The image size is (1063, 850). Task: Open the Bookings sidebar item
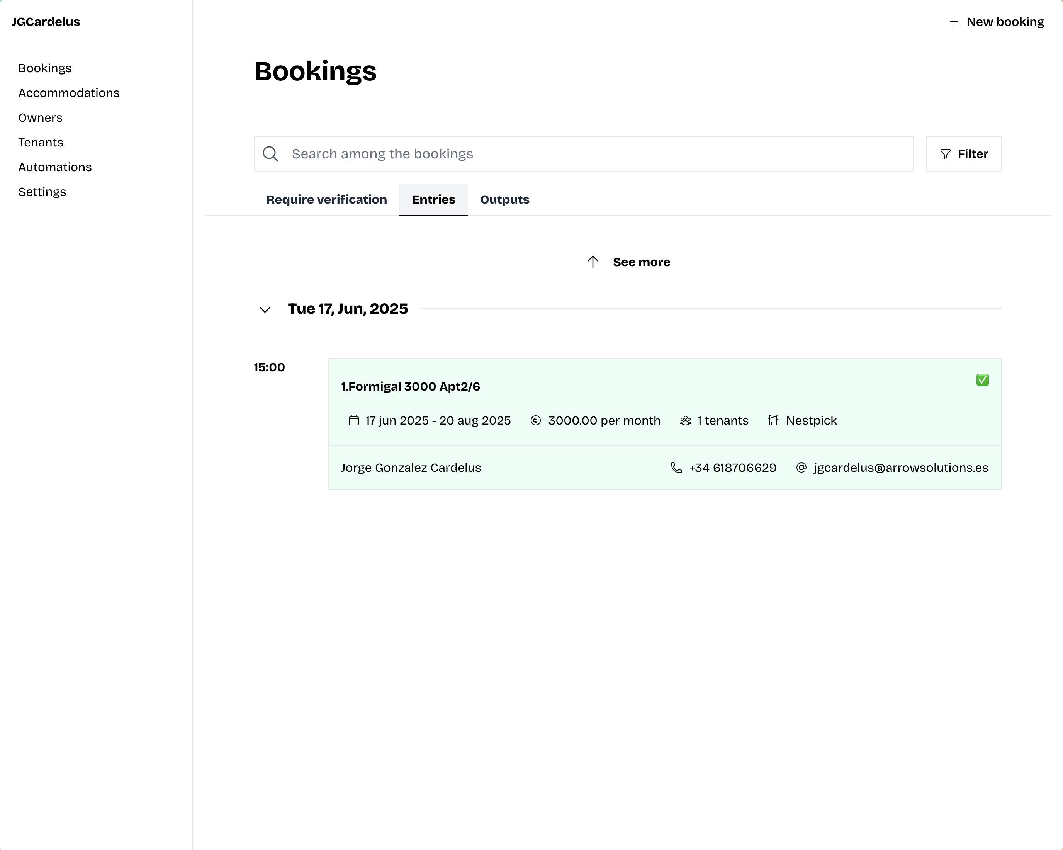point(45,68)
